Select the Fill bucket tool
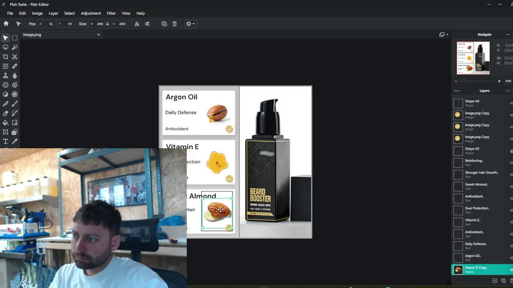 tap(6, 122)
